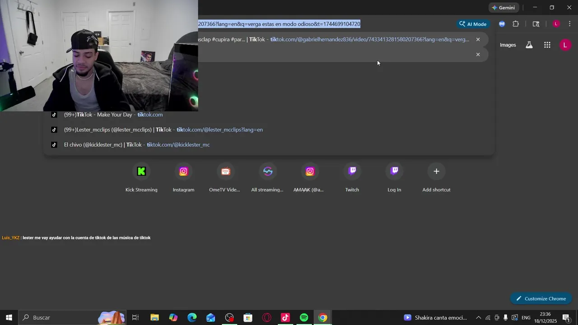Click the TikTok favicon beside the 'Make Your Day' suggestion
The width and height of the screenshot is (578, 325).
pos(54,115)
